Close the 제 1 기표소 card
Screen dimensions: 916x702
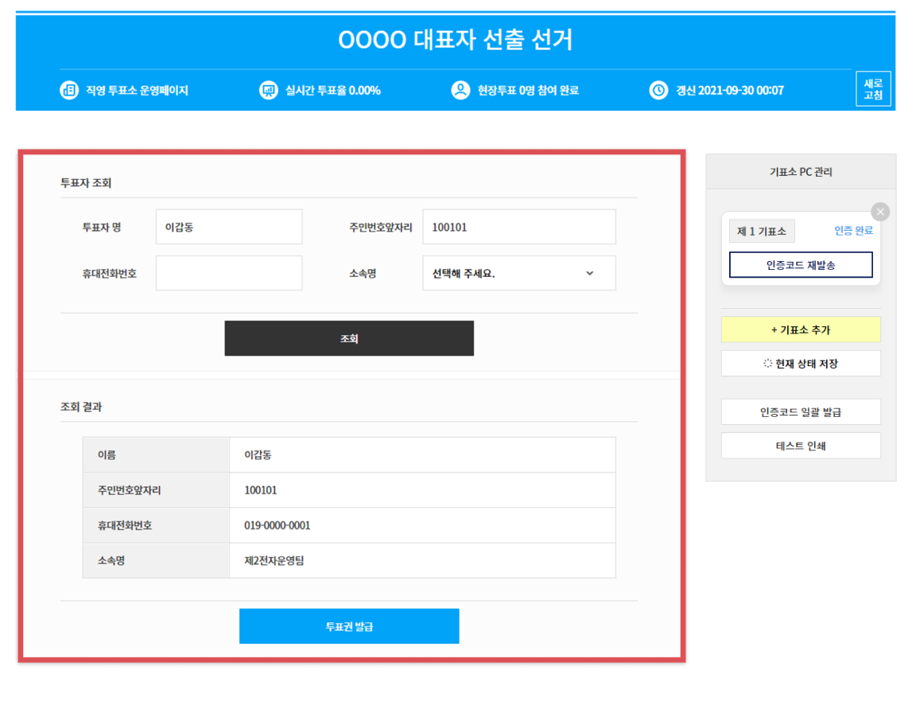coord(879,212)
